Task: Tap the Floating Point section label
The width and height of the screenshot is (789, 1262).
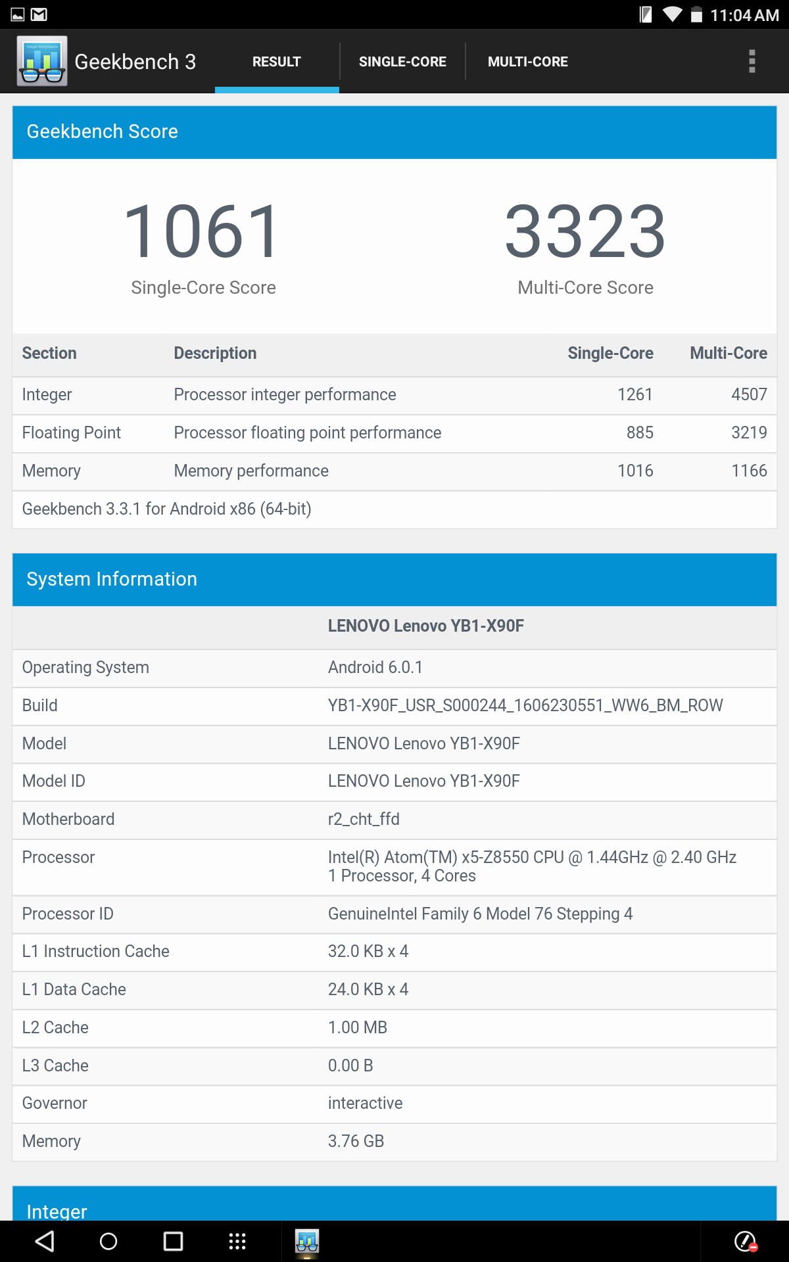Action: (72, 432)
